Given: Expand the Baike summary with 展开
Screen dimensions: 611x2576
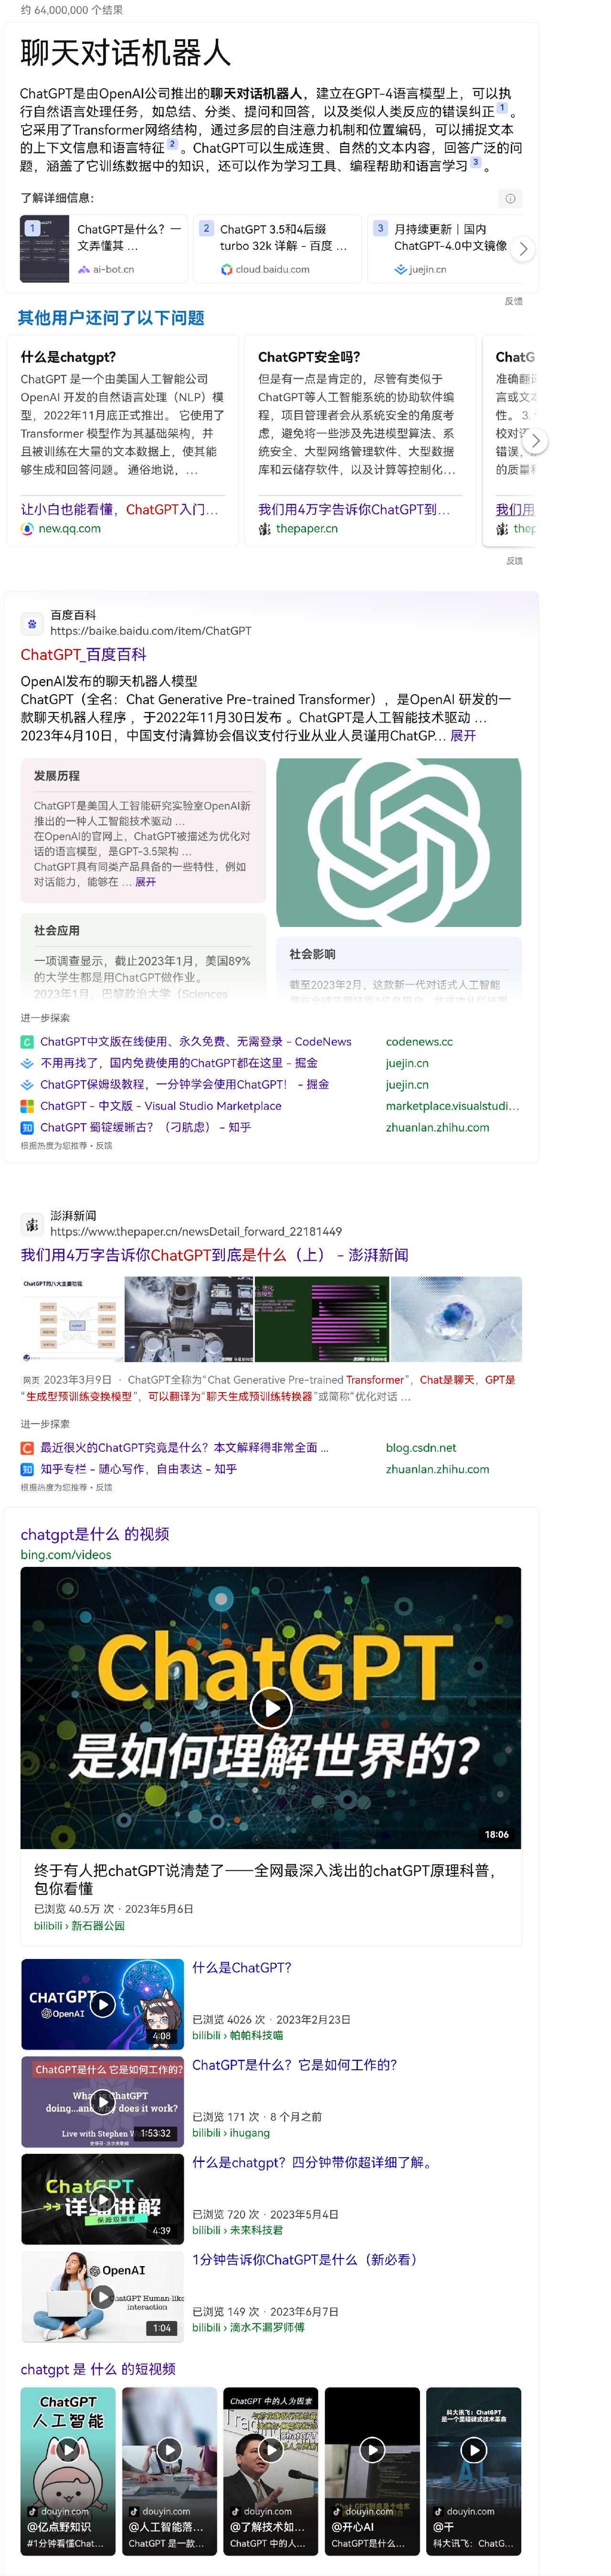Looking at the screenshot, I should [x=463, y=736].
